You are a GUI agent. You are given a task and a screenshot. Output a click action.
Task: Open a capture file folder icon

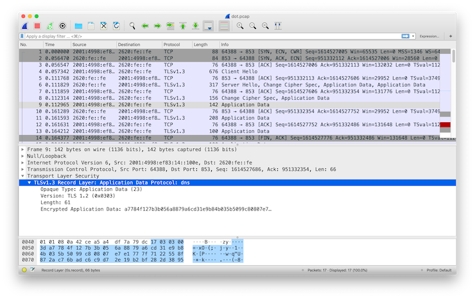[x=78, y=26]
